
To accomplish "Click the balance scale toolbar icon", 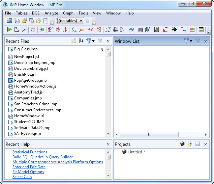I will point(65,29).
